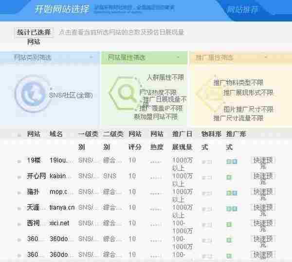
Task: Open the 开始网站选择 tab
Action: pyautogui.click(x=62, y=10)
